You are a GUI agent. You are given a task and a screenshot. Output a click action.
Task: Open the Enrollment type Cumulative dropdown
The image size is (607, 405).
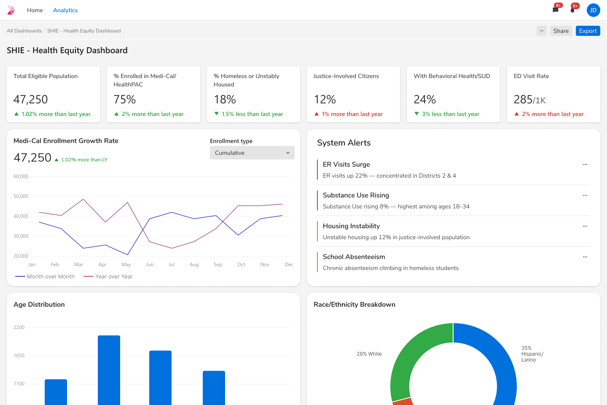252,153
